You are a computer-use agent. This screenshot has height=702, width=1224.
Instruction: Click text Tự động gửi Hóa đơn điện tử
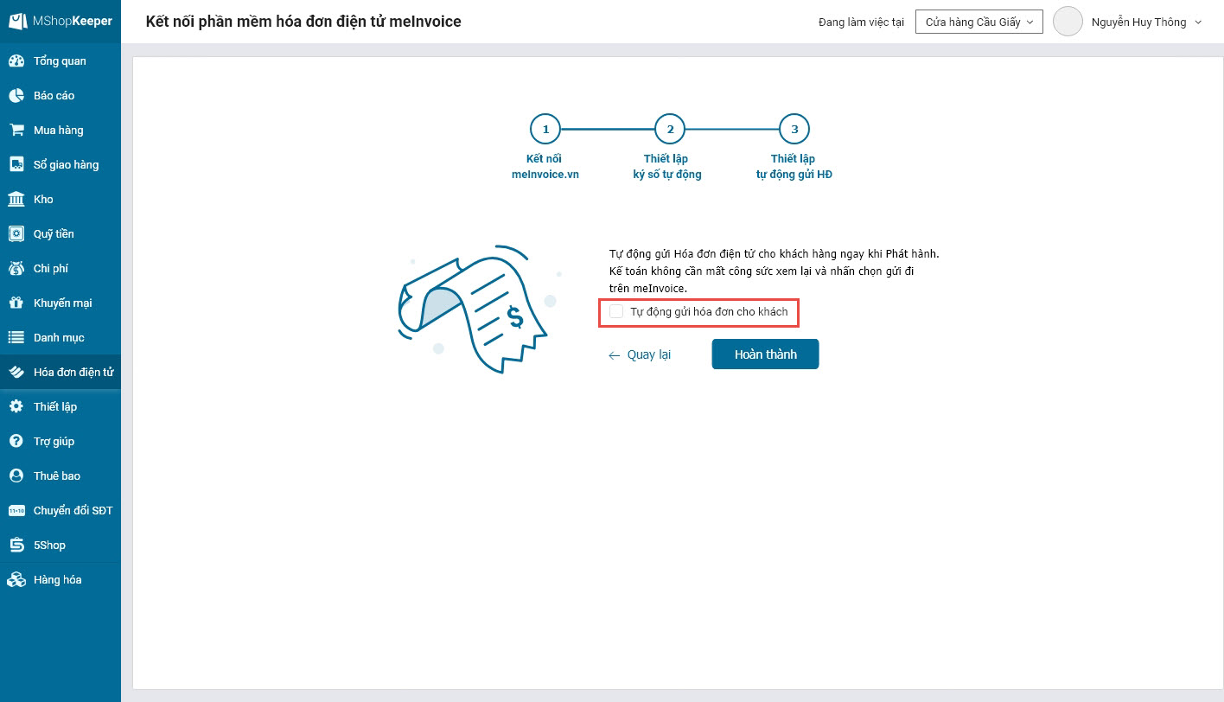[774, 254]
